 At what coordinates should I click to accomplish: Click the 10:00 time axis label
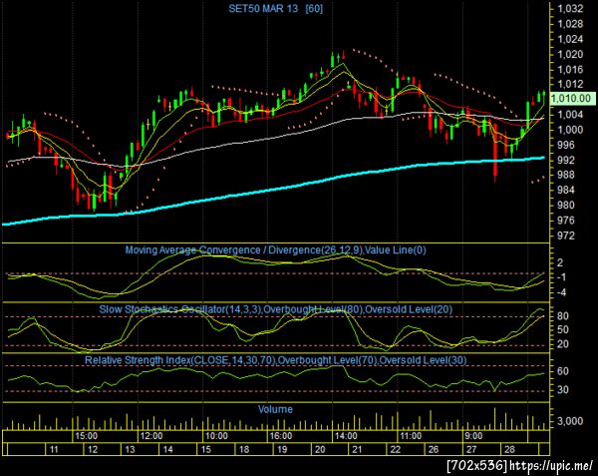[216, 436]
